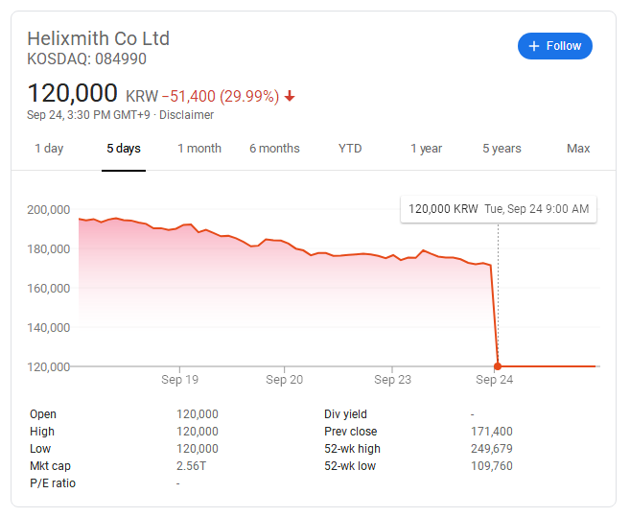Screen dimensions: 630x517
Task: Follow Helixmith Co Ltd stock
Action: [x=555, y=46]
